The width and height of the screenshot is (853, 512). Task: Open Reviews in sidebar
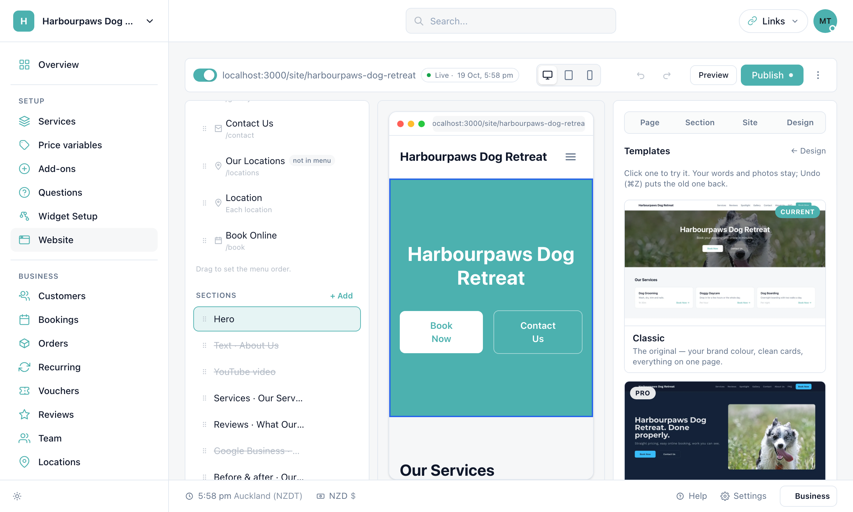(84, 414)
